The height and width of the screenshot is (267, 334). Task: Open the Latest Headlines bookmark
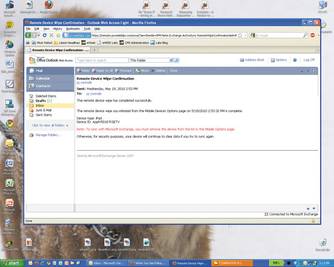(x=67, y=43)
